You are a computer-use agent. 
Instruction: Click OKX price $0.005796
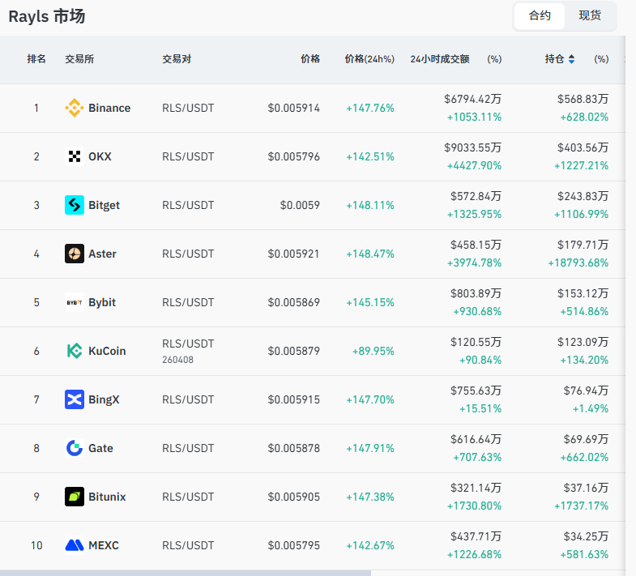[x=293, y=156]
